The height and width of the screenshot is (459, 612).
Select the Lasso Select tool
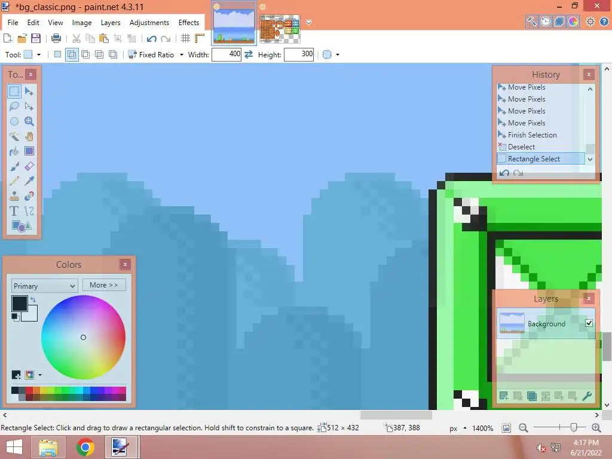tap(14, 106)
